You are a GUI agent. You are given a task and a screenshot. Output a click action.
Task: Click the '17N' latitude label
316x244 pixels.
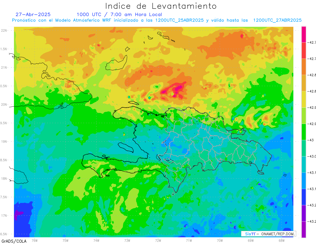(4, 216)
